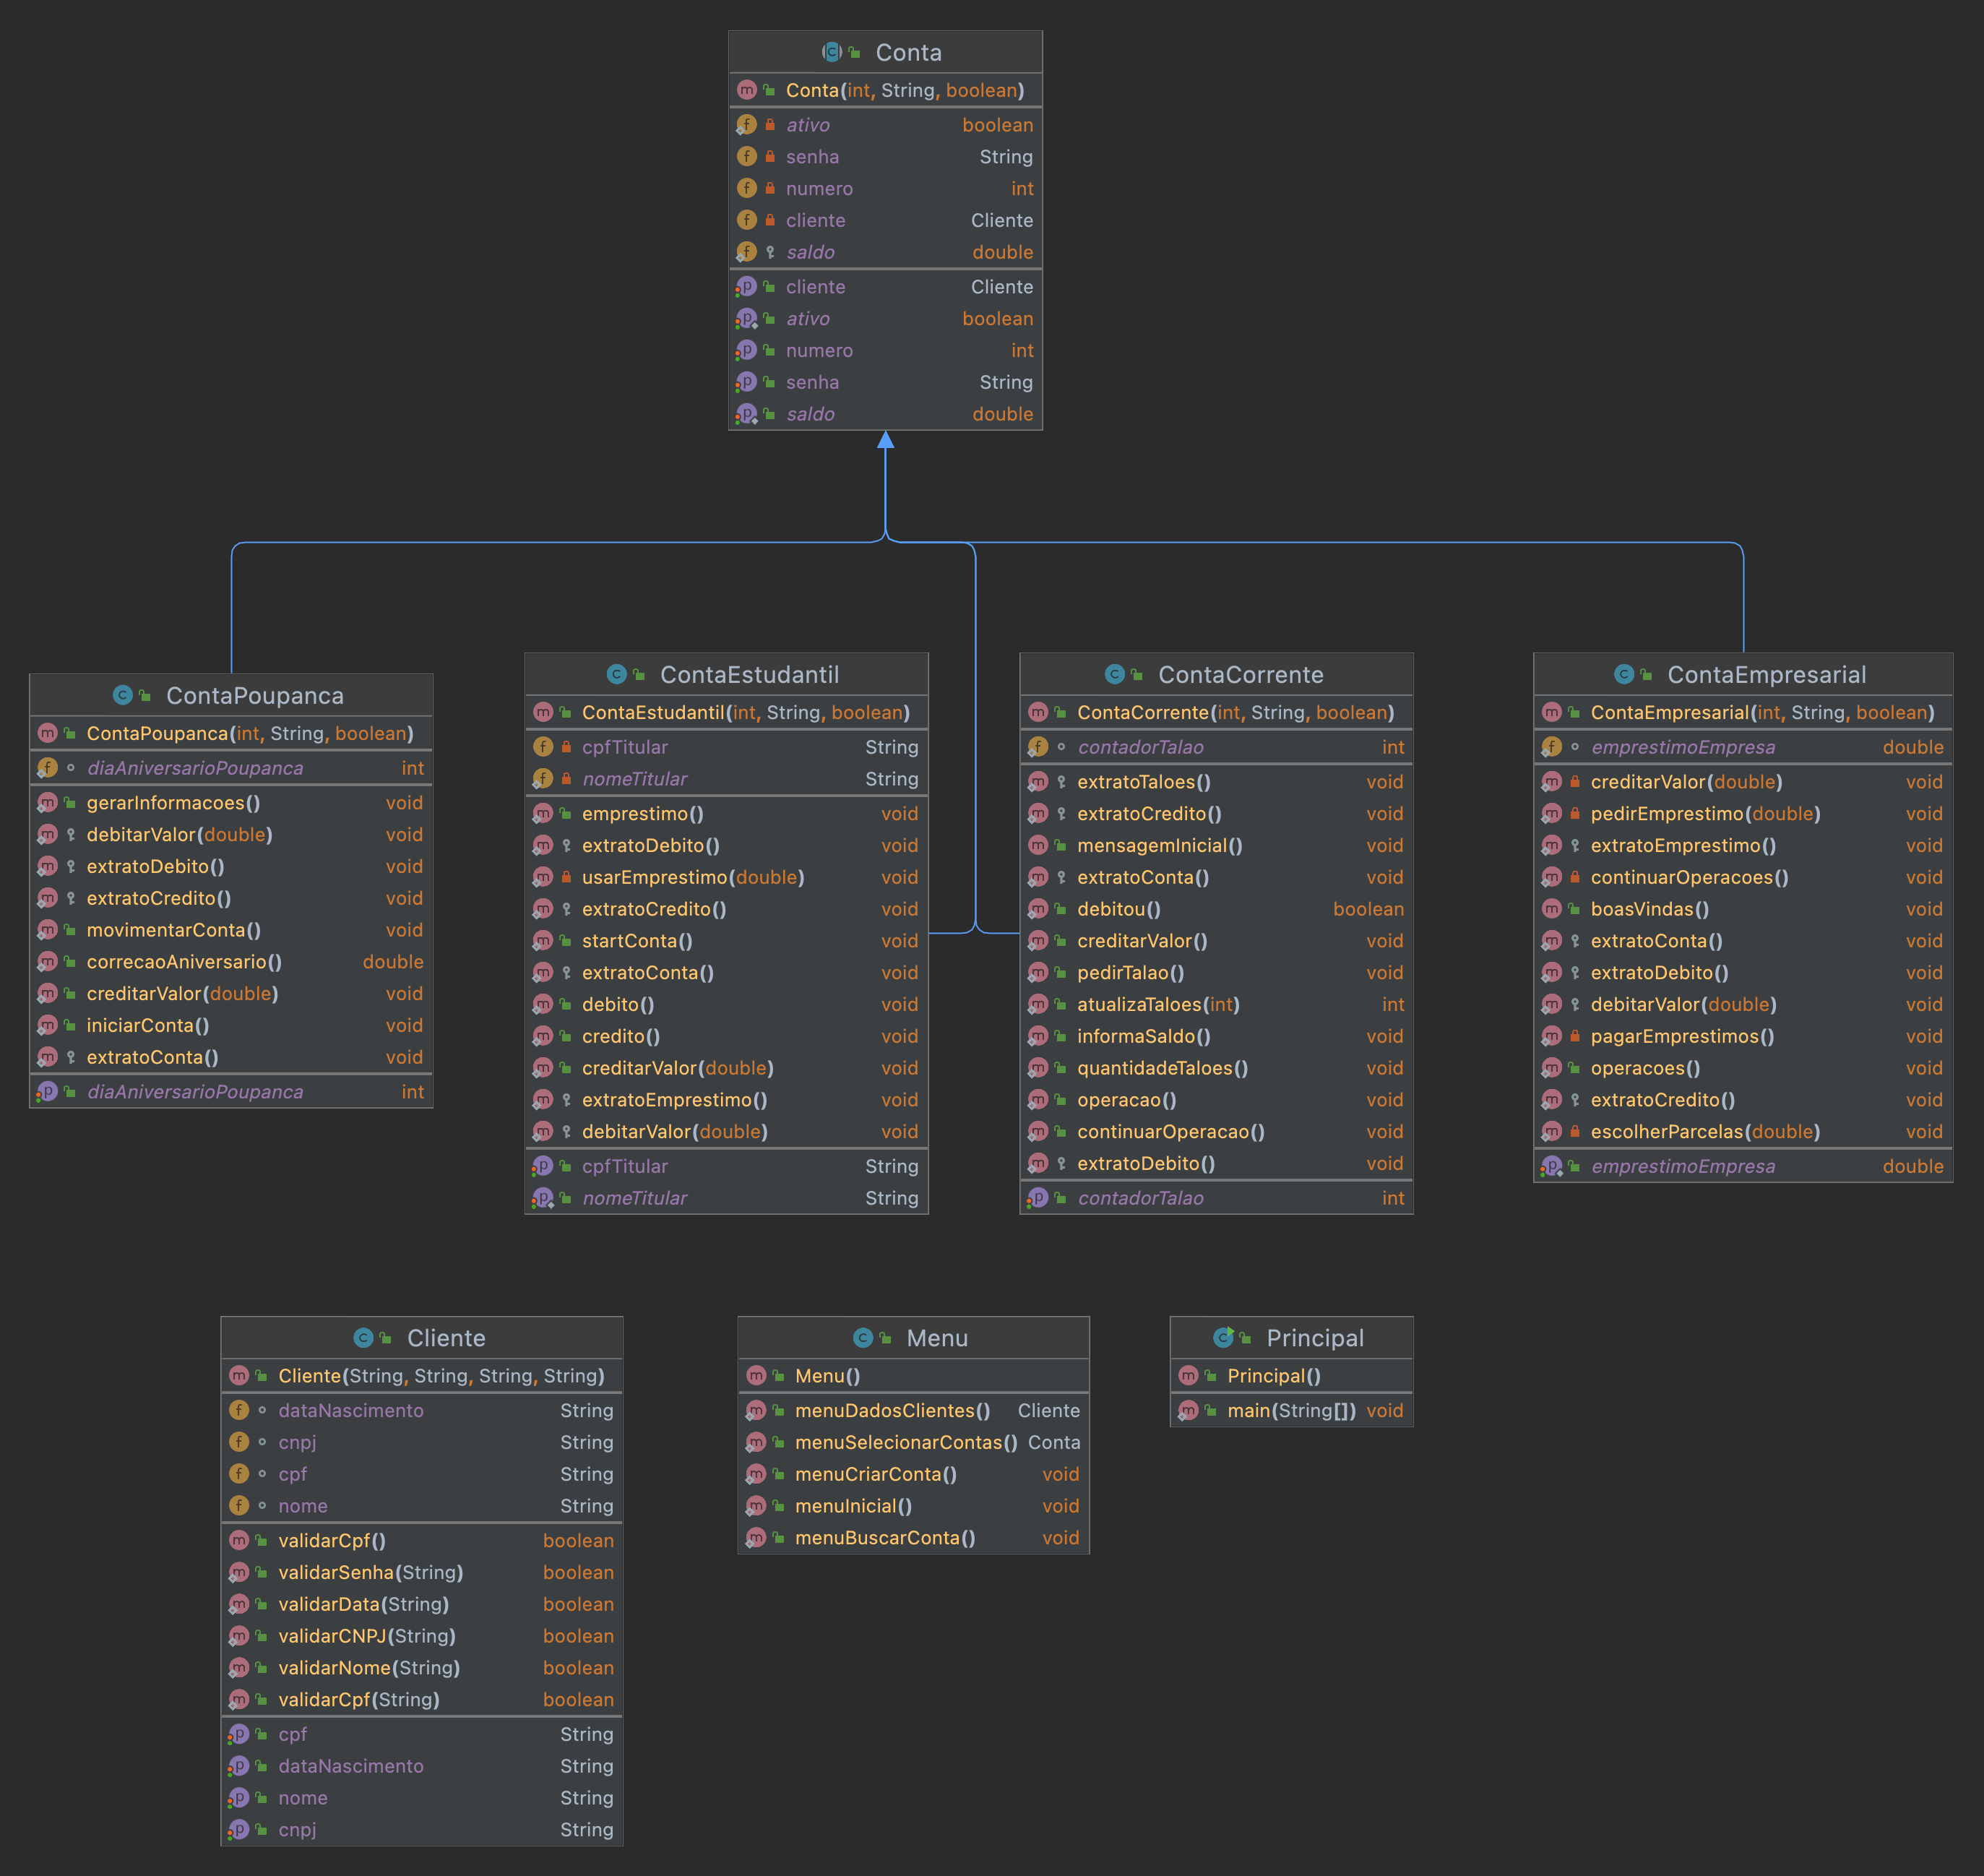The width and height of the screenshot is (1984, 1876).
Task: Click the property icon beside cnpj in Cliente
Action: click(x=239, y=1829)
